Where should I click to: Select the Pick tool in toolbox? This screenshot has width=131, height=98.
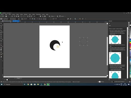point(1,21)
